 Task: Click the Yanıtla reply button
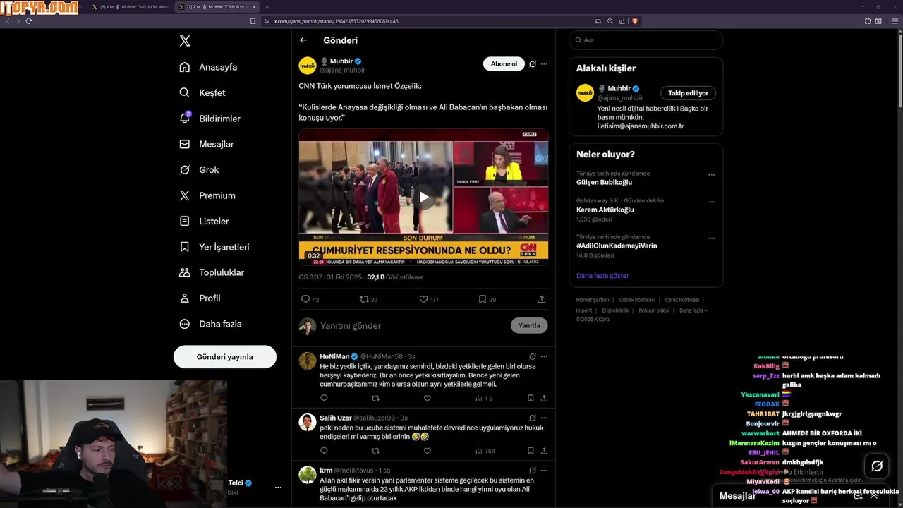pos(529,325)
